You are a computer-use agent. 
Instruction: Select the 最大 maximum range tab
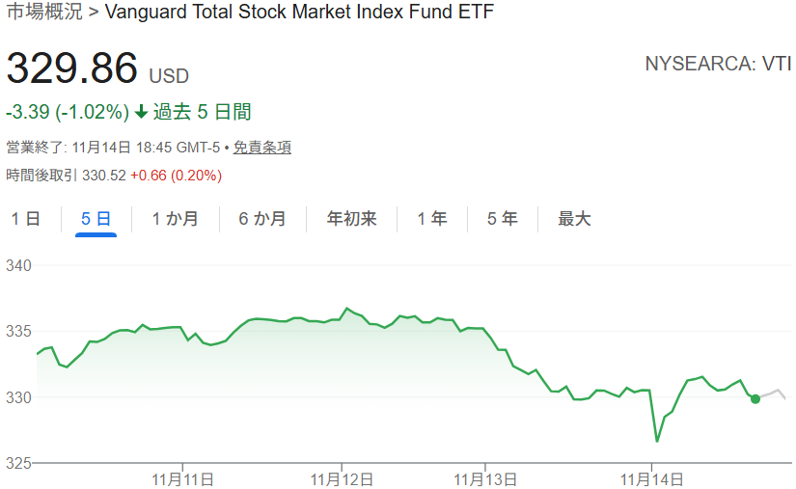[574, 219]
